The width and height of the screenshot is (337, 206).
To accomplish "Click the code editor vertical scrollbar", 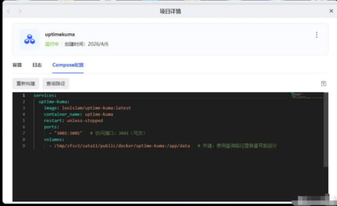I will pyautogui.click(x=326, y=130).
